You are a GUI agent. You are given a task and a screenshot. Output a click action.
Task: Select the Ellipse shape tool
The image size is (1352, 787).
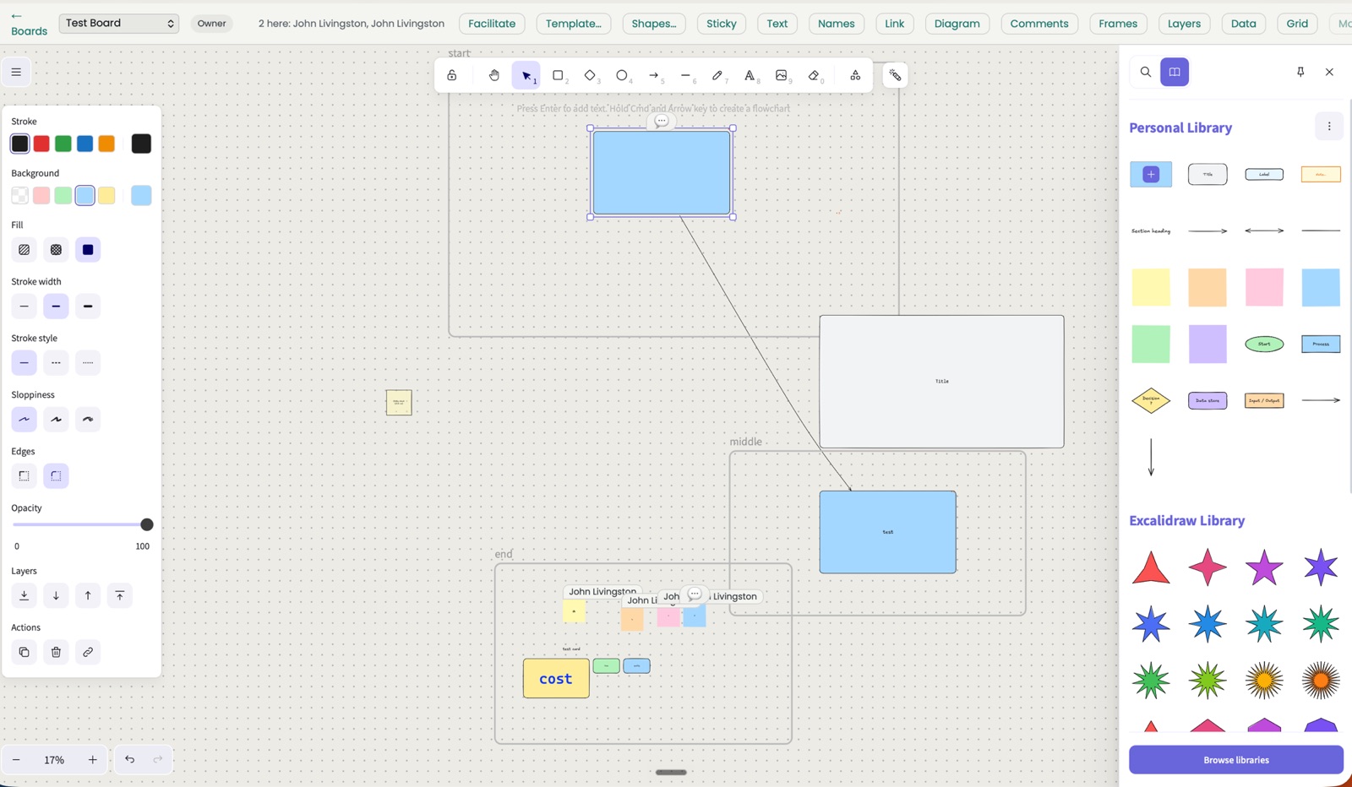(x=623, y=75)
